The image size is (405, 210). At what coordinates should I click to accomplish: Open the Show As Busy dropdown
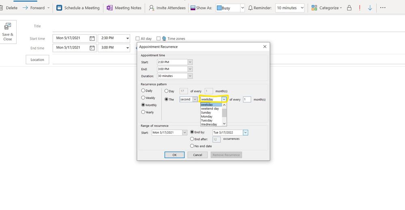pyautogui.click(x=242, y=8)
